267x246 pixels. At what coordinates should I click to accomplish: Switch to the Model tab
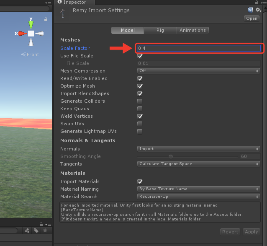tap(128, 30)
